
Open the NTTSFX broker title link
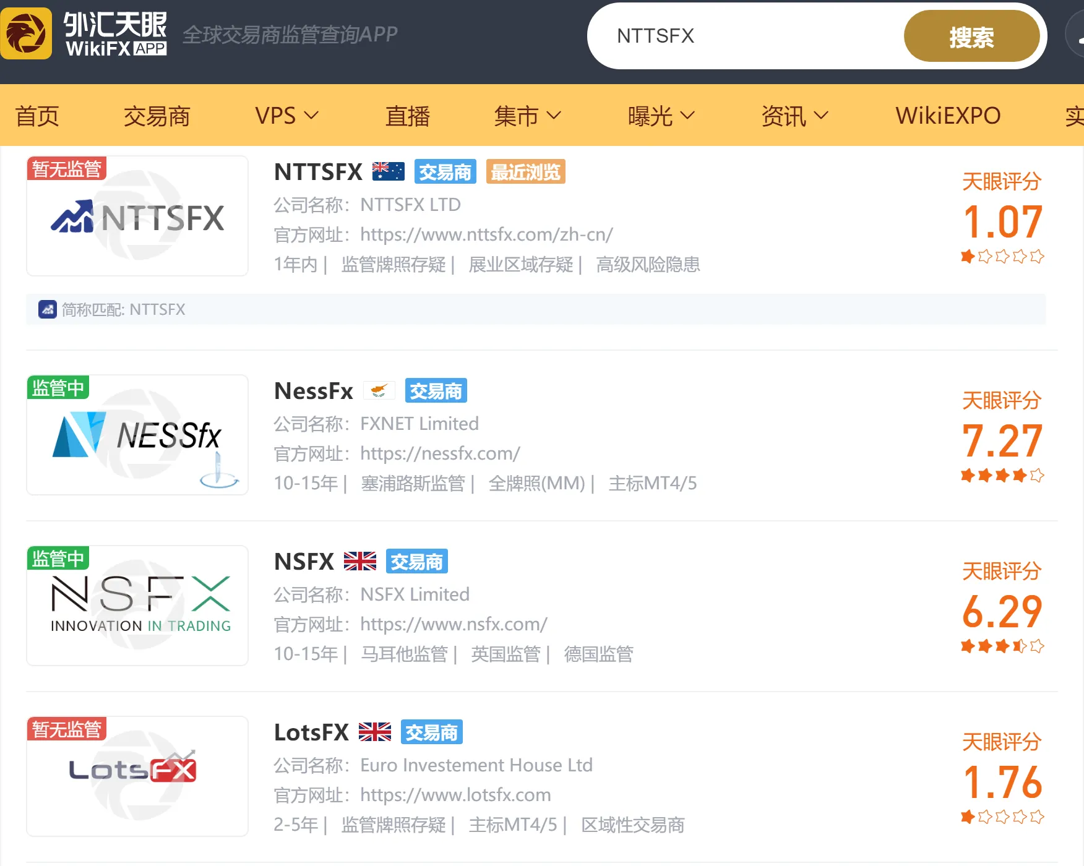click(x=318, y=171)
